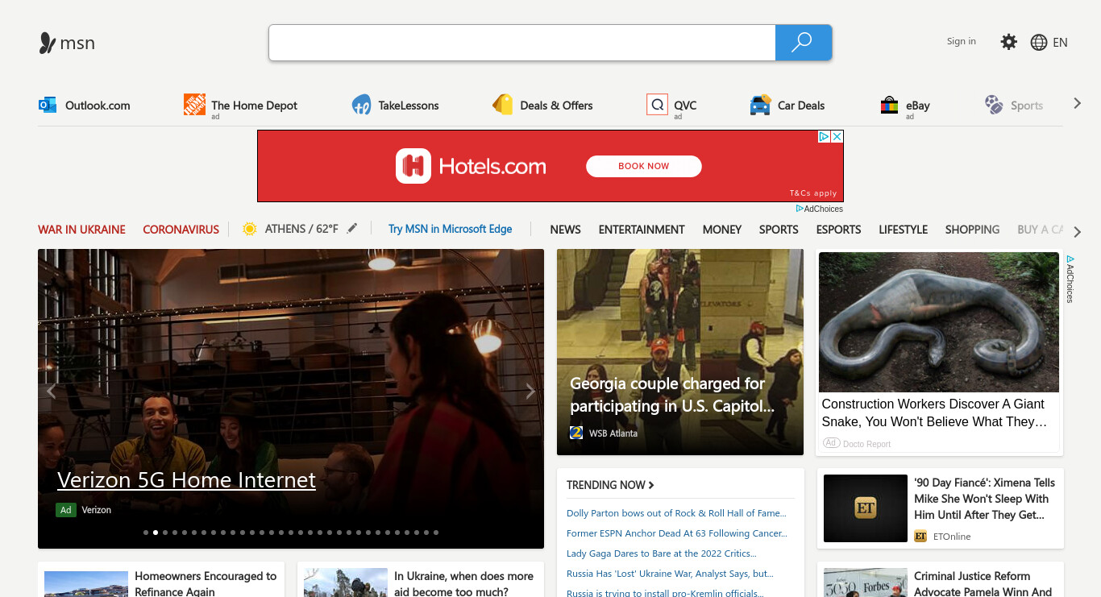The width and height of the screenshot is (1101, 597).
Task: Click the globe language icon
Action: (x=1039, y=43)
